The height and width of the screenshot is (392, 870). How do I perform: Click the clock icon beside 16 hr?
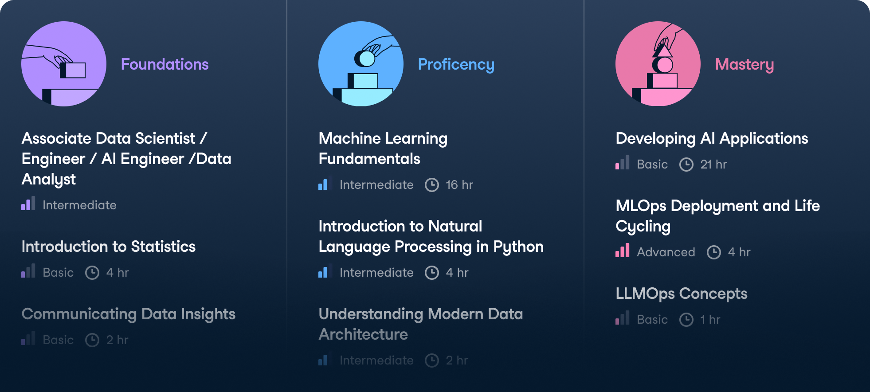pos(431,185)
